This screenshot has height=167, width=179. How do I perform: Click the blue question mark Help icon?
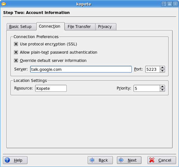point(7,160)
